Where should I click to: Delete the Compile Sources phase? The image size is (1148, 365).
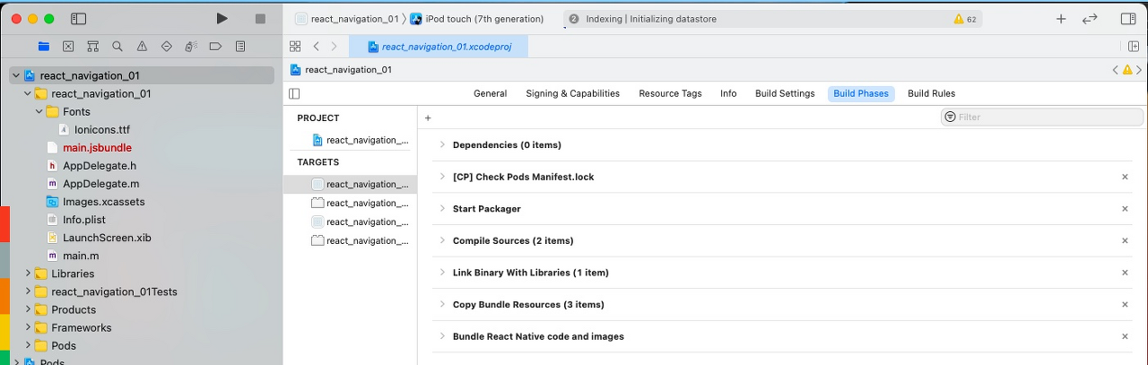[1125, 240]
